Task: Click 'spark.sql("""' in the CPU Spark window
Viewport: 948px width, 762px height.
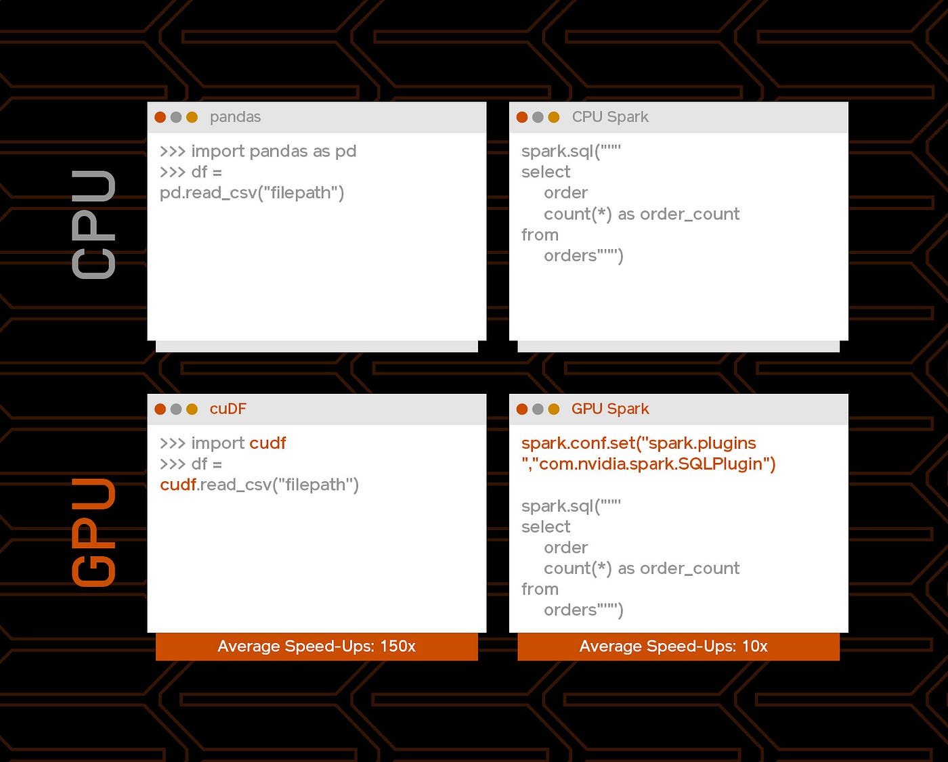Action: click(571, 152)
